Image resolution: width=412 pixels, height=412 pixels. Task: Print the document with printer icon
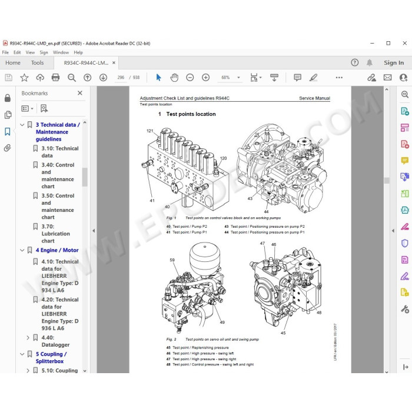pos(55,78)
